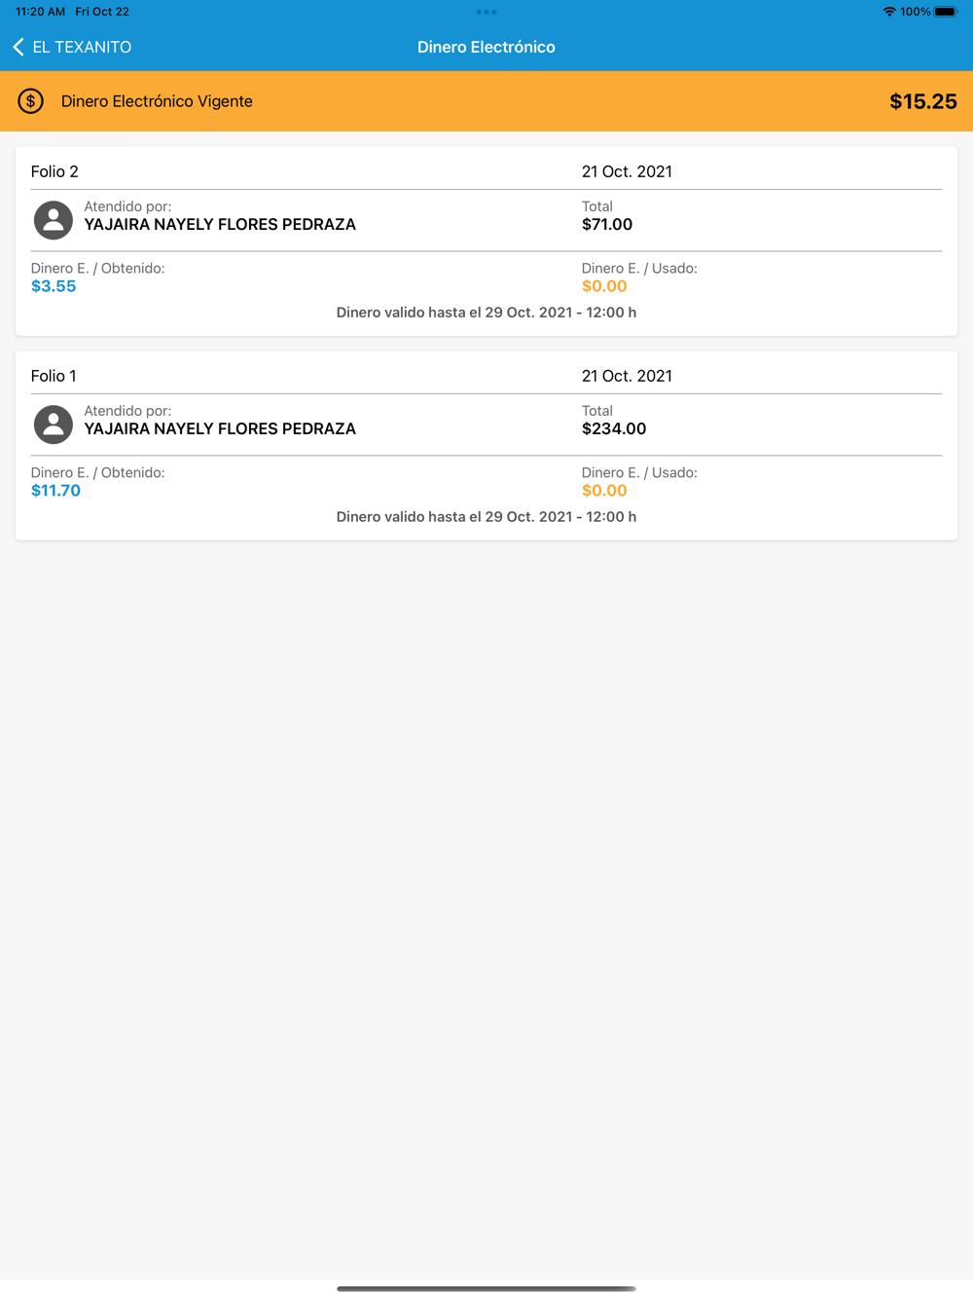
Task: Tap the $71.00 total in Folio 2
Action: click(x=607, y=225)
